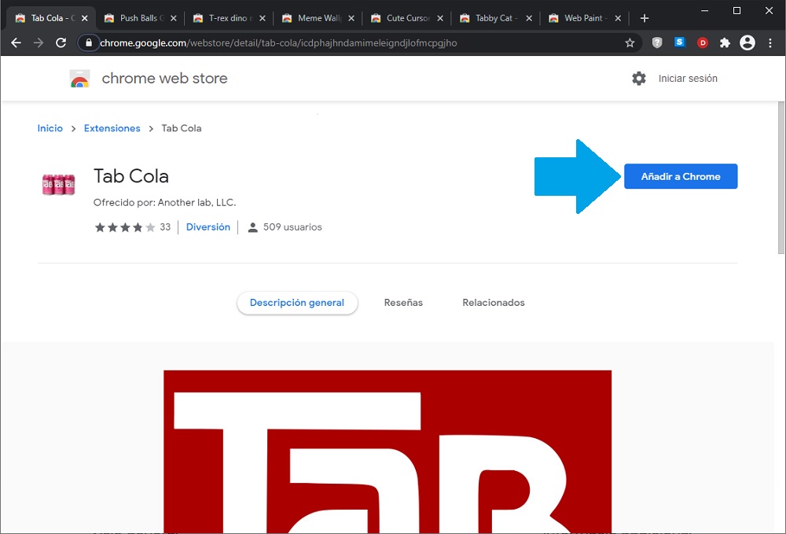
Task: Click the Chrome Web Store logo
Action: click(x=79, y=79)
